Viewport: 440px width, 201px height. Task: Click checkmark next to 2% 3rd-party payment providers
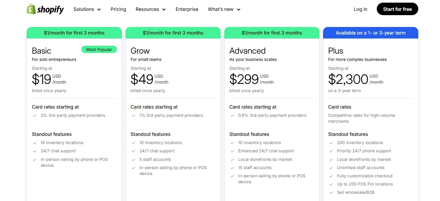(x=35, y=115)
